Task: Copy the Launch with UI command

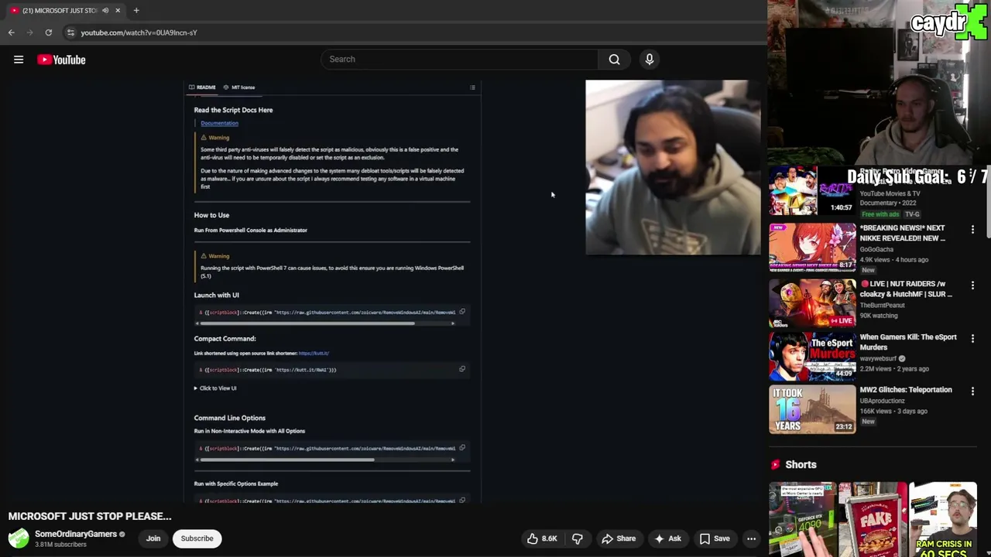Action: pyautogui.click(x=462, y=312)
